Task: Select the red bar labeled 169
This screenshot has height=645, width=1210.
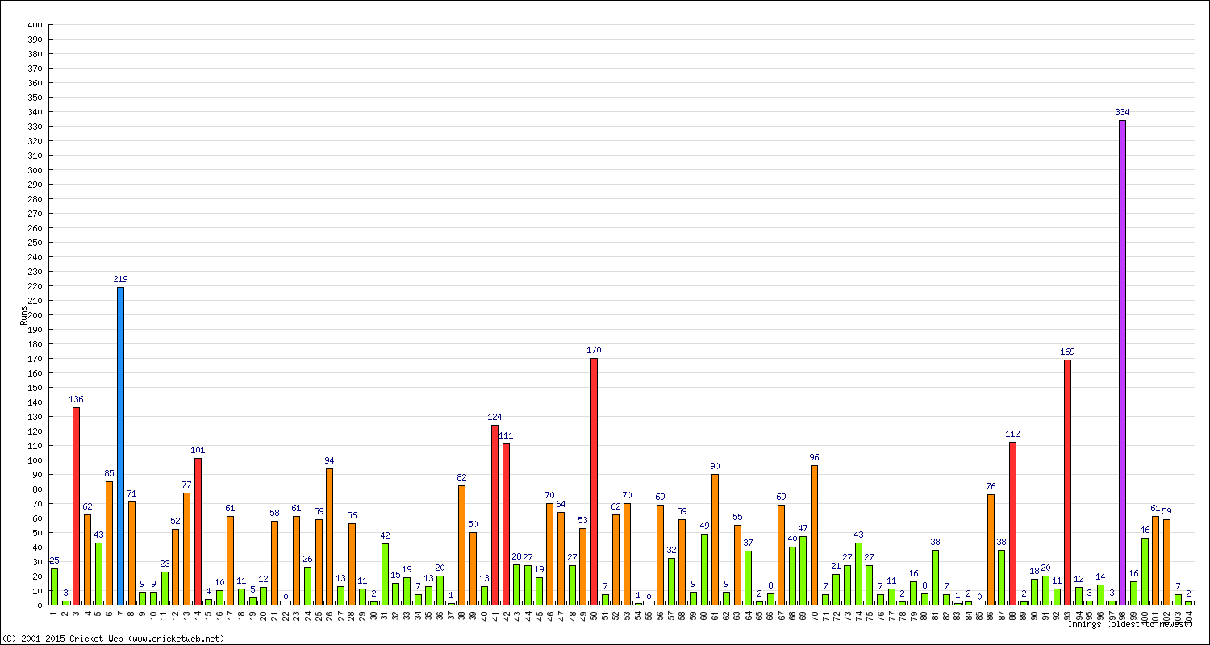Action: [1067, 482]
